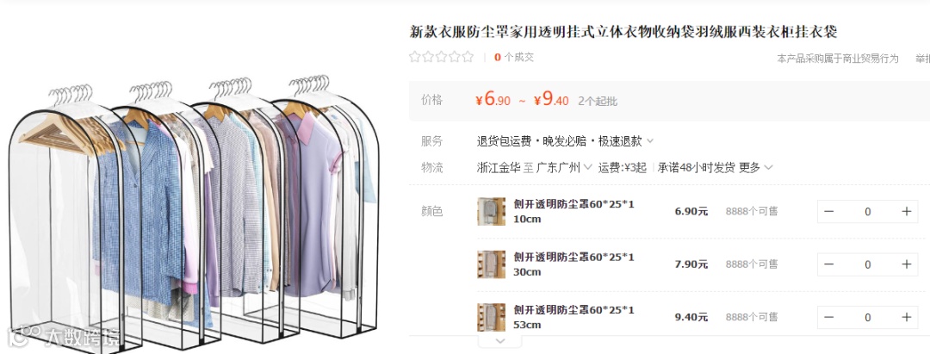Expand the service guarantees dropdown
Image resolution: width=930 pixels, height=354 pixels.
649,141
